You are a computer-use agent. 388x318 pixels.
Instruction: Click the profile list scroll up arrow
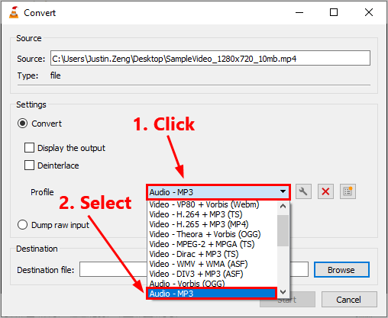coord(283,206)
